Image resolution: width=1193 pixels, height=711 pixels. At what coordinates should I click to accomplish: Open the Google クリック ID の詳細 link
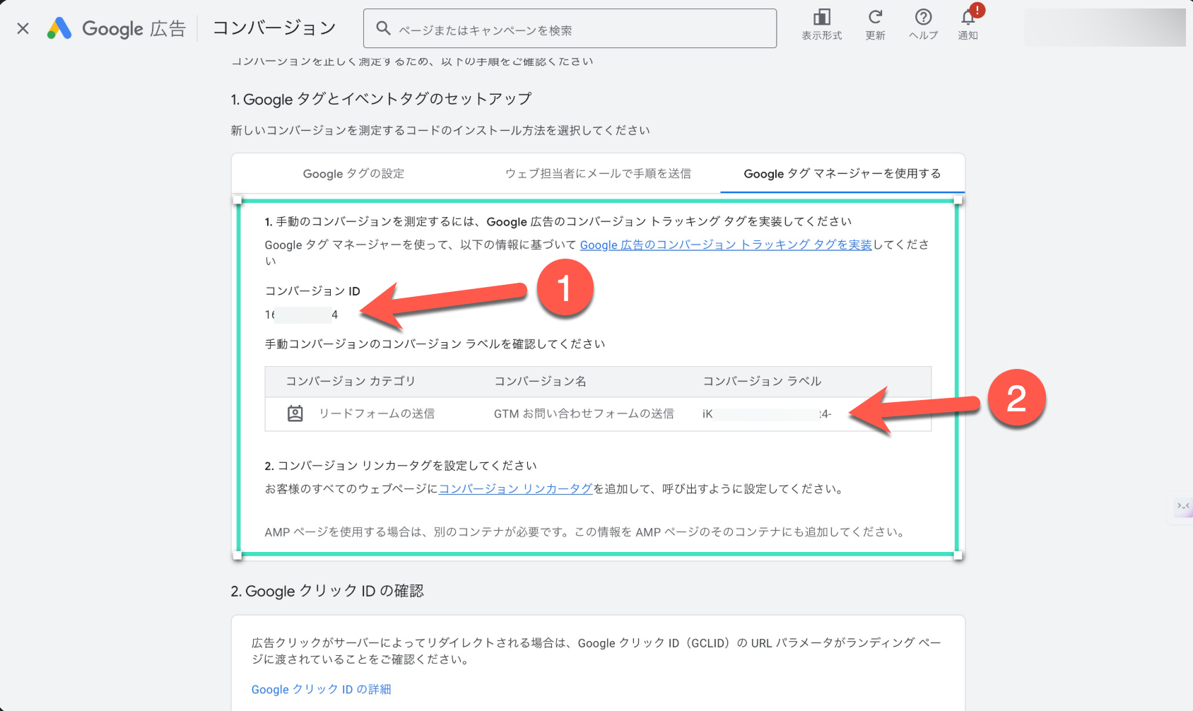point(321,689)
